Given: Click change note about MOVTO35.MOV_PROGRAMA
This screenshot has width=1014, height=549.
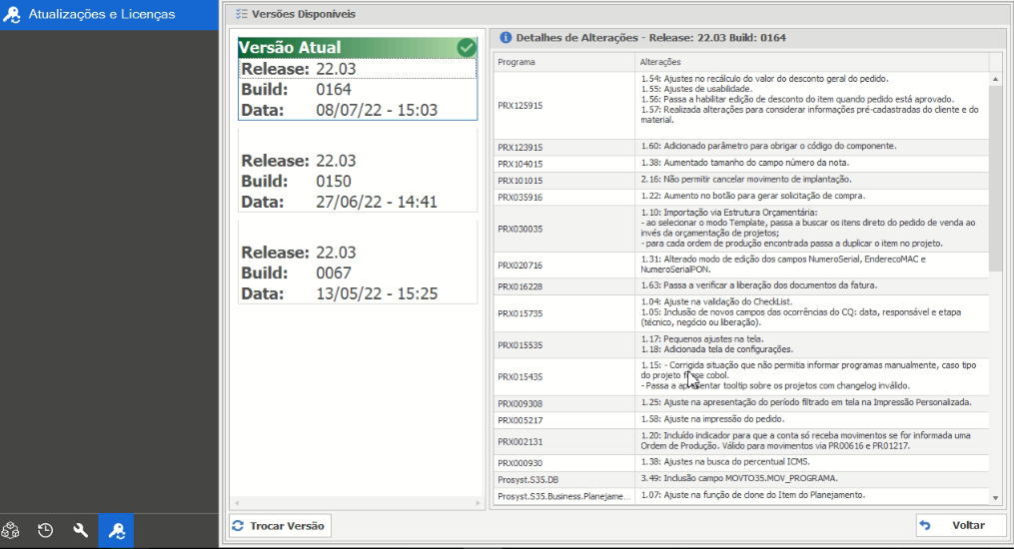Looking at the screenshot, I should [739, 478].
